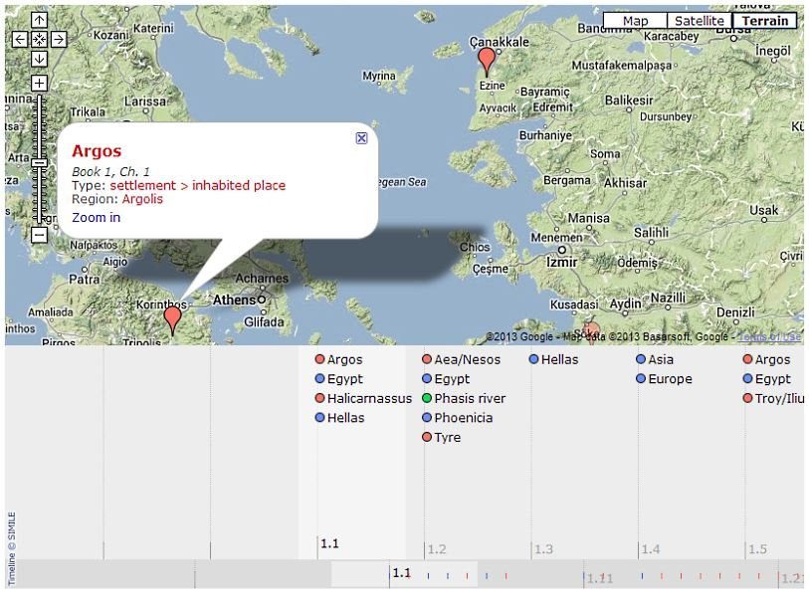Image resolution: width=809 pixels, height=607 pixels.
Task: Click the Zoom in link in popup
Action: (x=96, y=217)
